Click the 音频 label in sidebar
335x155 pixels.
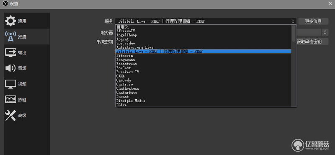pos(22,68)
